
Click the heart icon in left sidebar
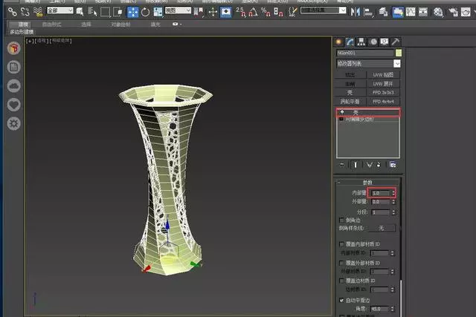(13, 105)
